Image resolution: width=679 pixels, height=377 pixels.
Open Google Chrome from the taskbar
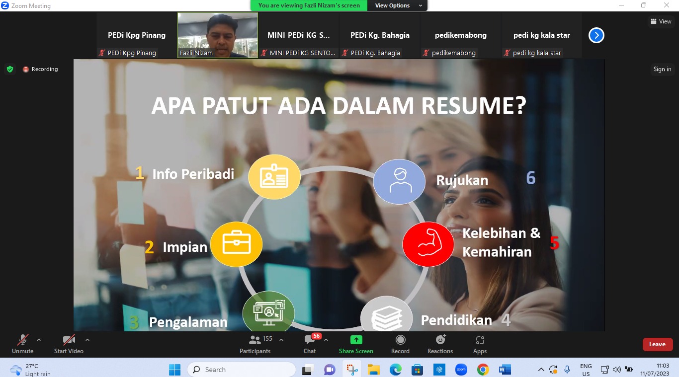[483, 370]
